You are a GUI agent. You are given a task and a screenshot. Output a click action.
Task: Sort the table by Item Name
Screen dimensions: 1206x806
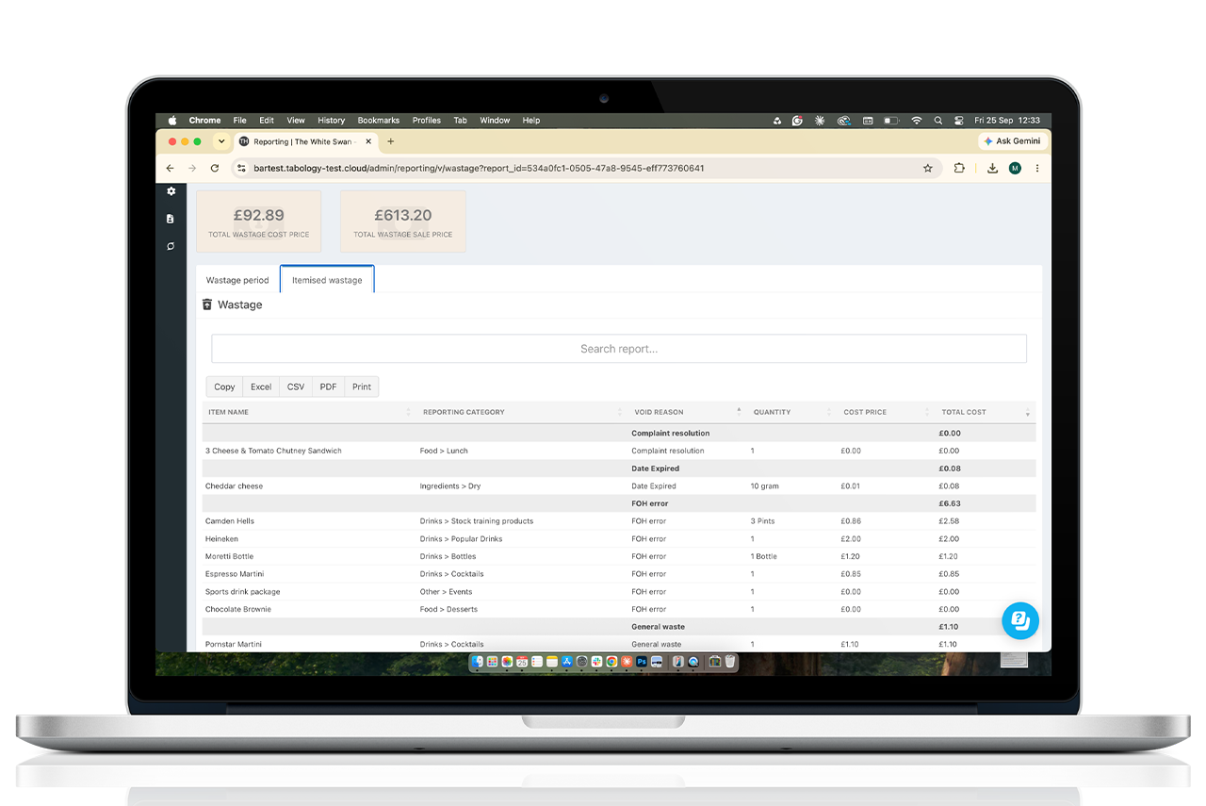pos(308,412)
